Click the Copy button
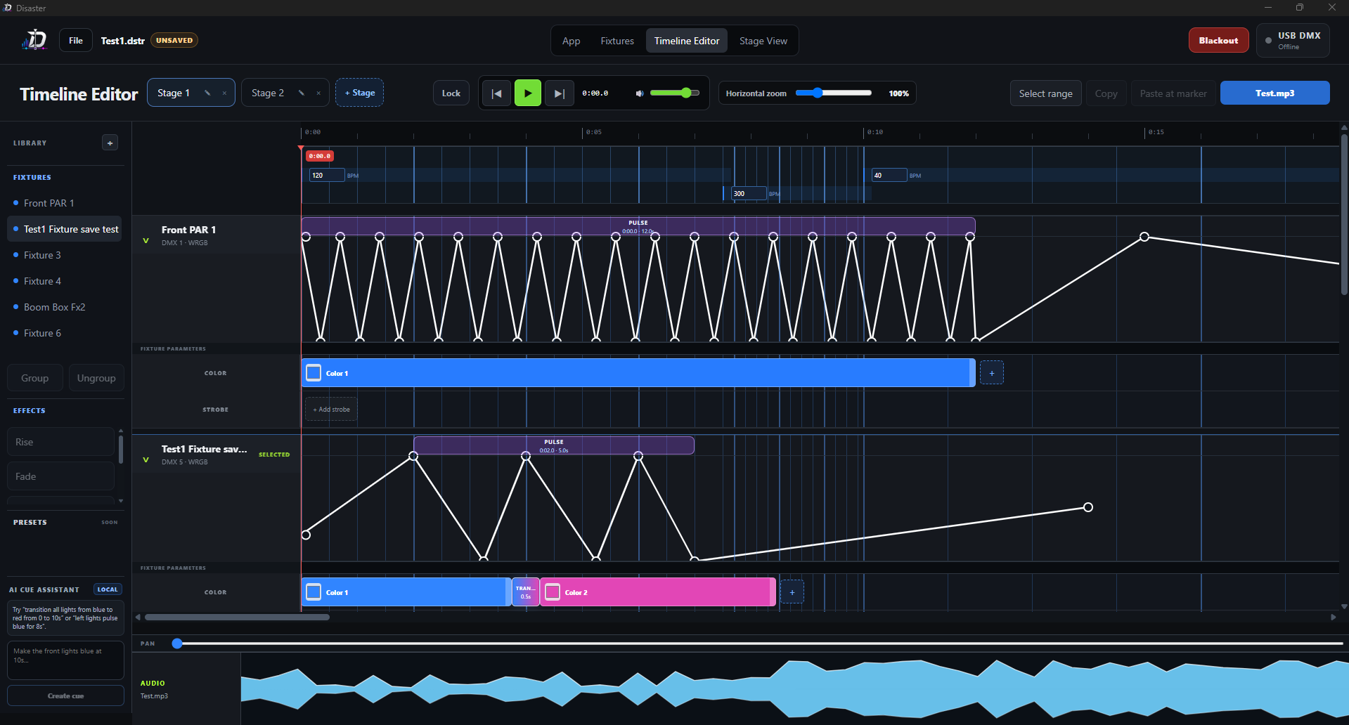Viewport: 1349px width, 725px height. point(1106,93)
